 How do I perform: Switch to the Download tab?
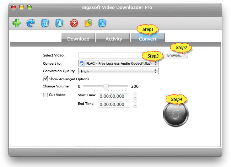point(78,38)
